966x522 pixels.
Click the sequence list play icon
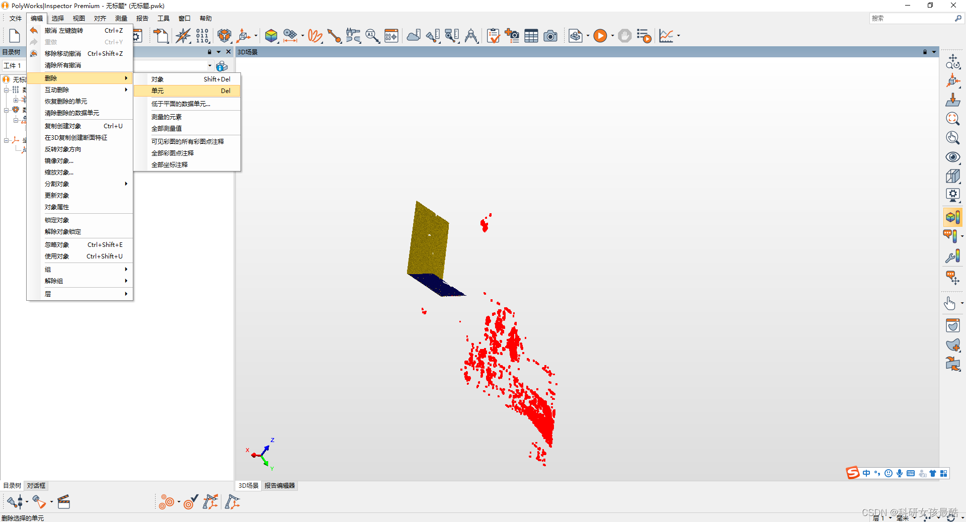[643, 36]
